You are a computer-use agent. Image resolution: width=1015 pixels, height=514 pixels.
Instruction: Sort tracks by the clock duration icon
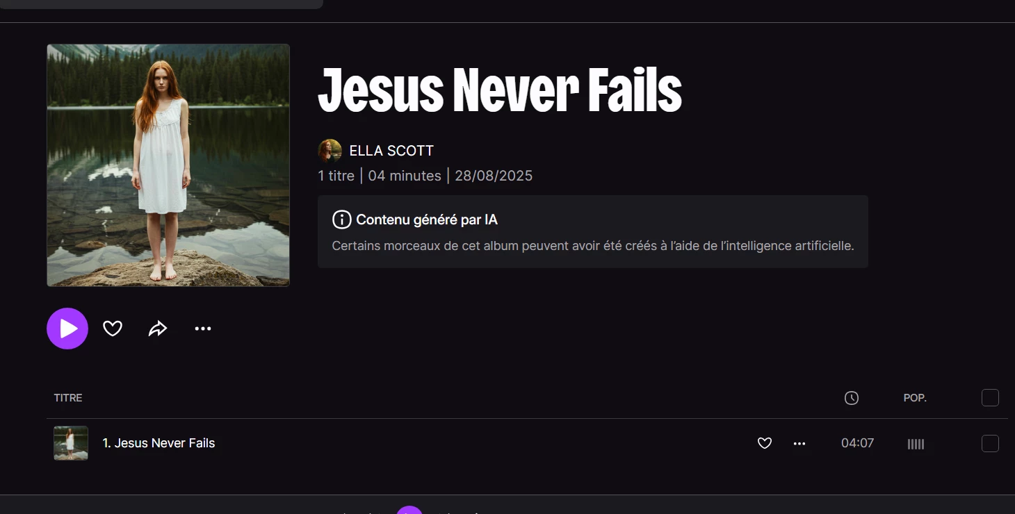coord(852,398)
